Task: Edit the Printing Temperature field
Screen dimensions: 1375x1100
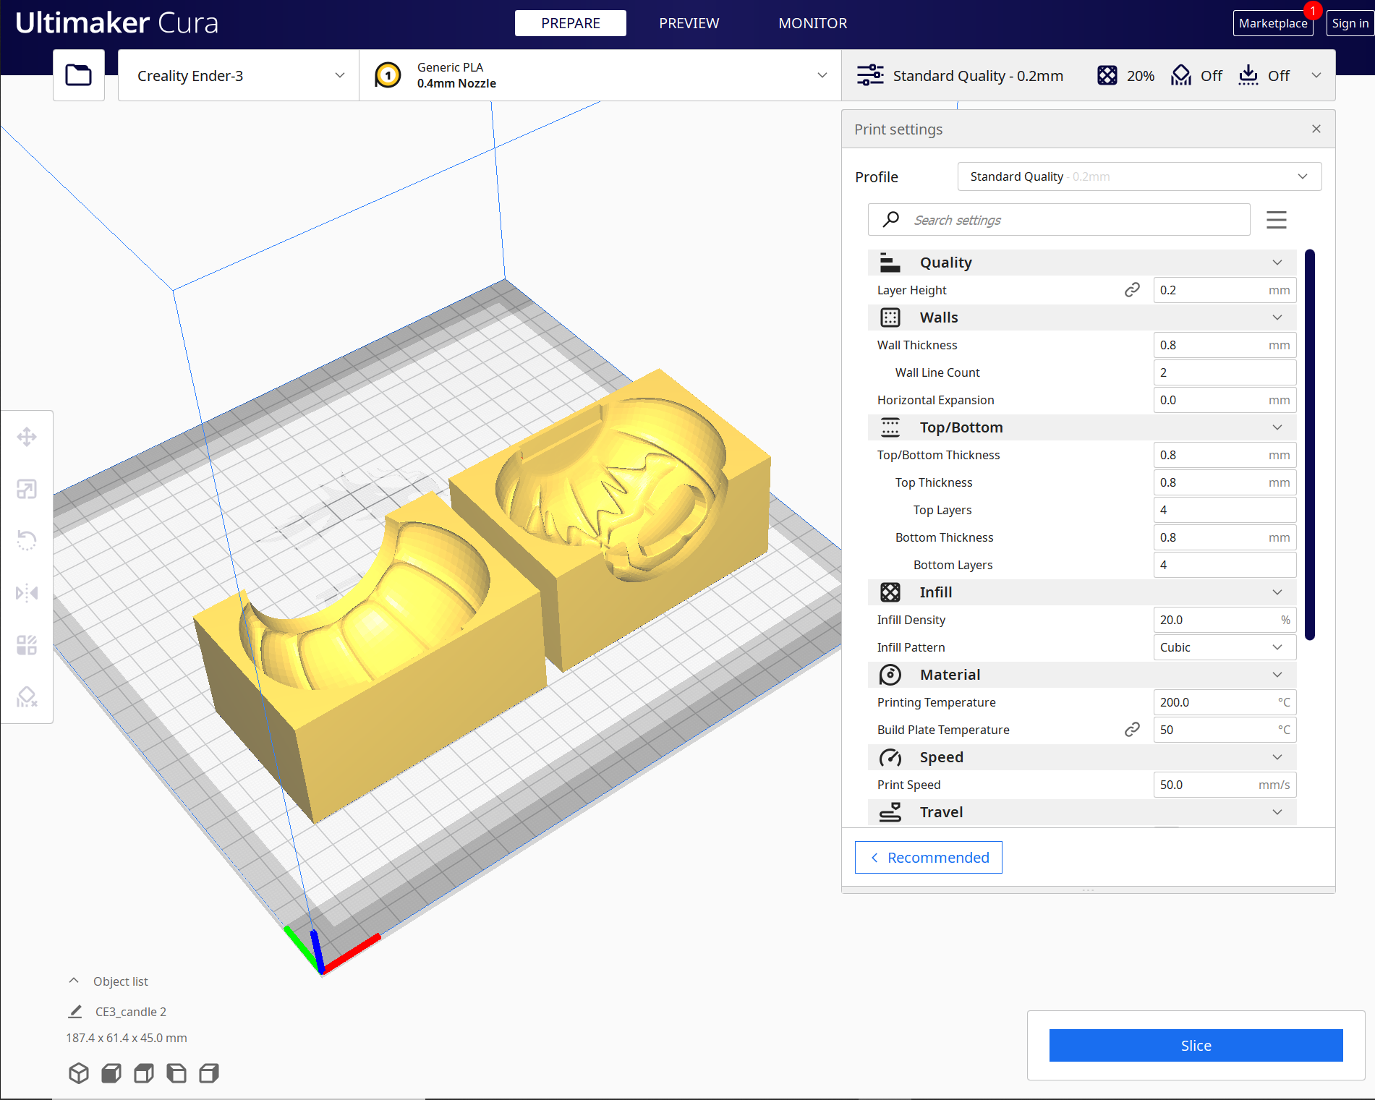Action: click(x=1225, y=702)
